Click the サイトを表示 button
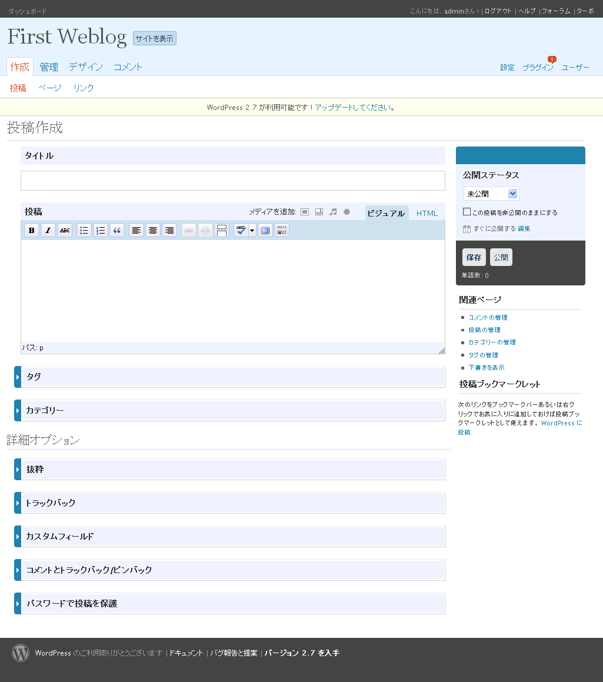 [154, 38]
